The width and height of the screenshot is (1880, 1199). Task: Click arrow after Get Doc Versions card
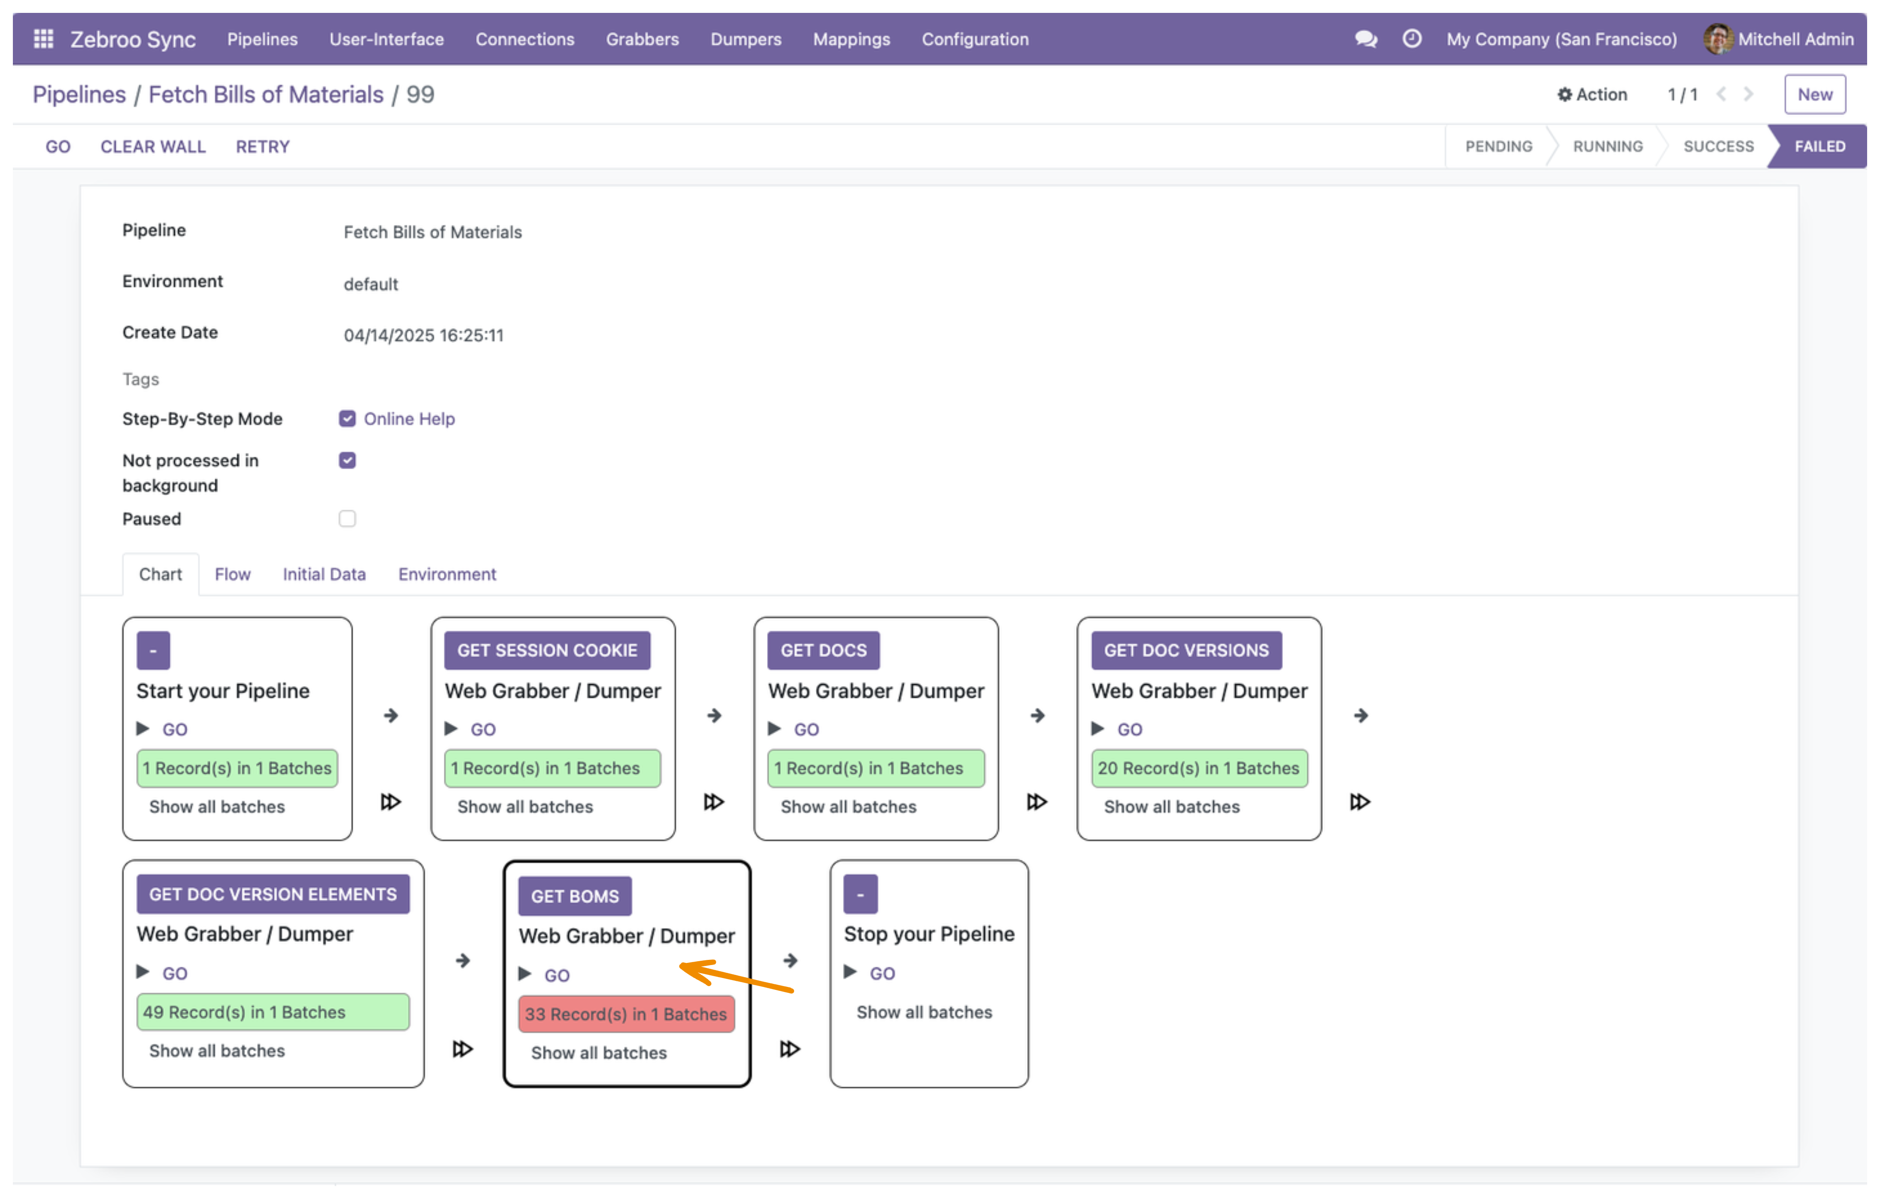click(1361, 715)
